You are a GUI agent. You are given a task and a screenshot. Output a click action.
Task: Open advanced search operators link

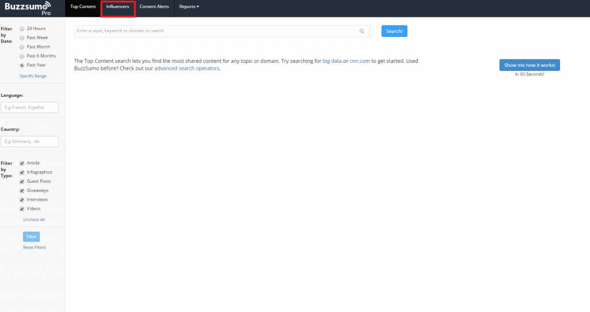coord(187,69)
